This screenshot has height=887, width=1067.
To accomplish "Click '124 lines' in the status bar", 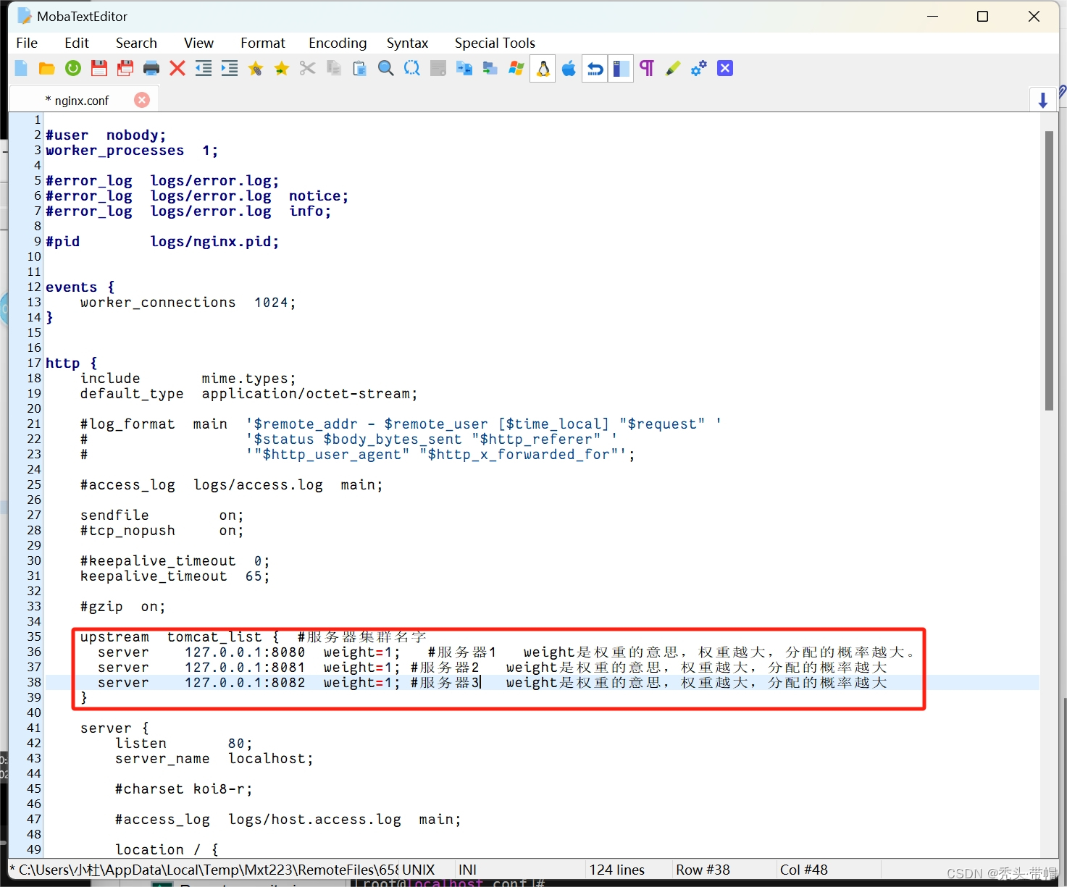I will [617, 870].
